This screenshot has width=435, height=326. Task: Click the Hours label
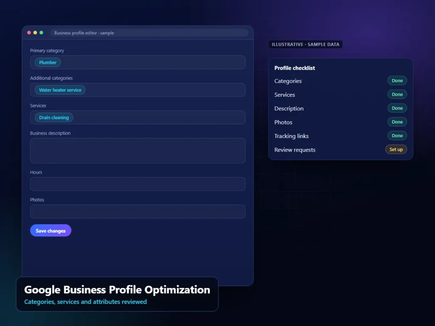(36, 172)
